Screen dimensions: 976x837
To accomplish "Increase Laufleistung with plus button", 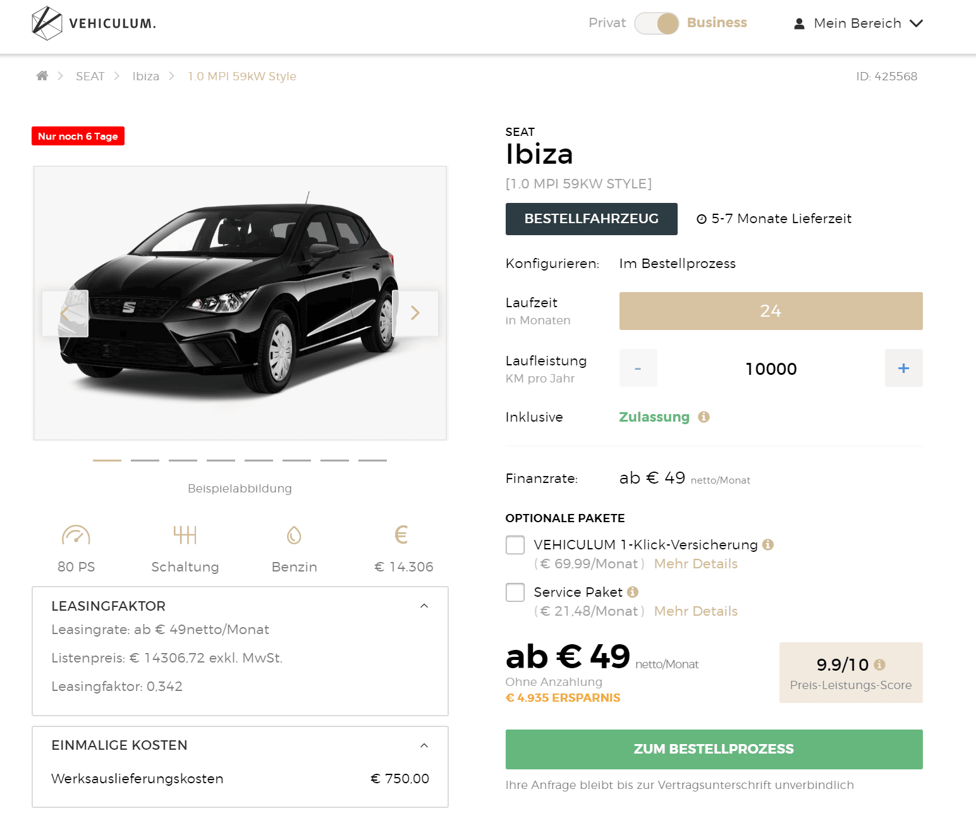I will (x=904, y=368).
